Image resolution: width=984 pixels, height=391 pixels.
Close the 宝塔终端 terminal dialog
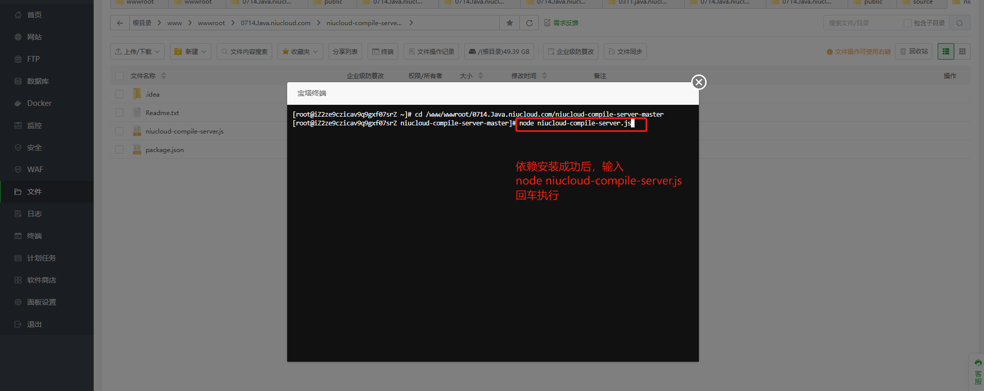point(698,82)
